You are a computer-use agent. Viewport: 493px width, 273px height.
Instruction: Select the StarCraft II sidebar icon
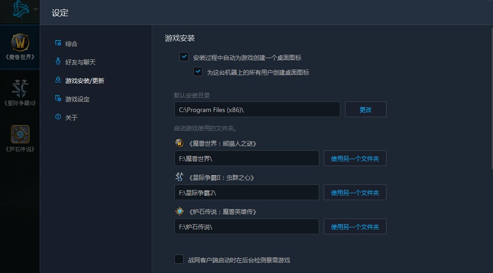click(x=20, y=89)
